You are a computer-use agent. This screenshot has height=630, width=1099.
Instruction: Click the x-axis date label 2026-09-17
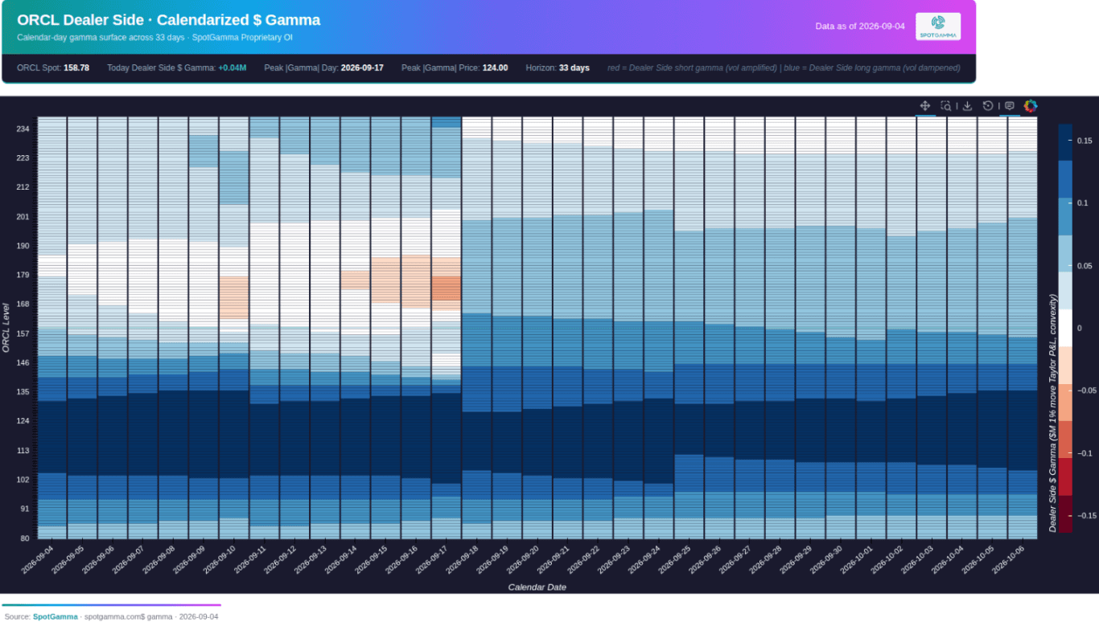pos(432,558)
